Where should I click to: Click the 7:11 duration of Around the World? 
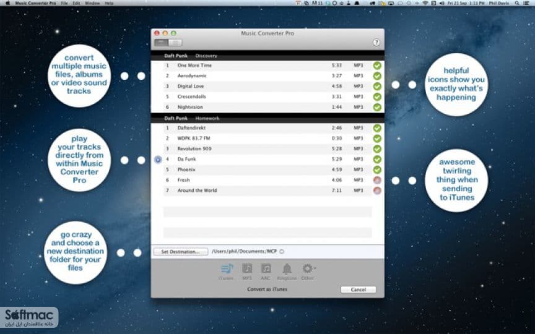click(x=336, y=191)
